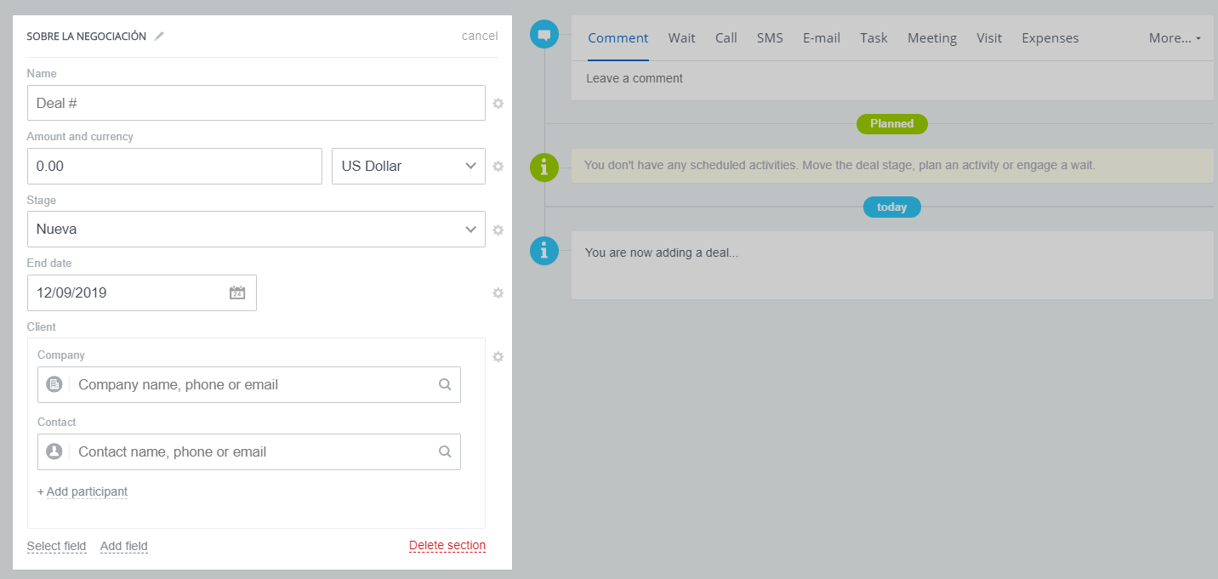Open calendar picker in End date field
The height and width of the screenshot is (579, 1218).
tap(237, 293)
